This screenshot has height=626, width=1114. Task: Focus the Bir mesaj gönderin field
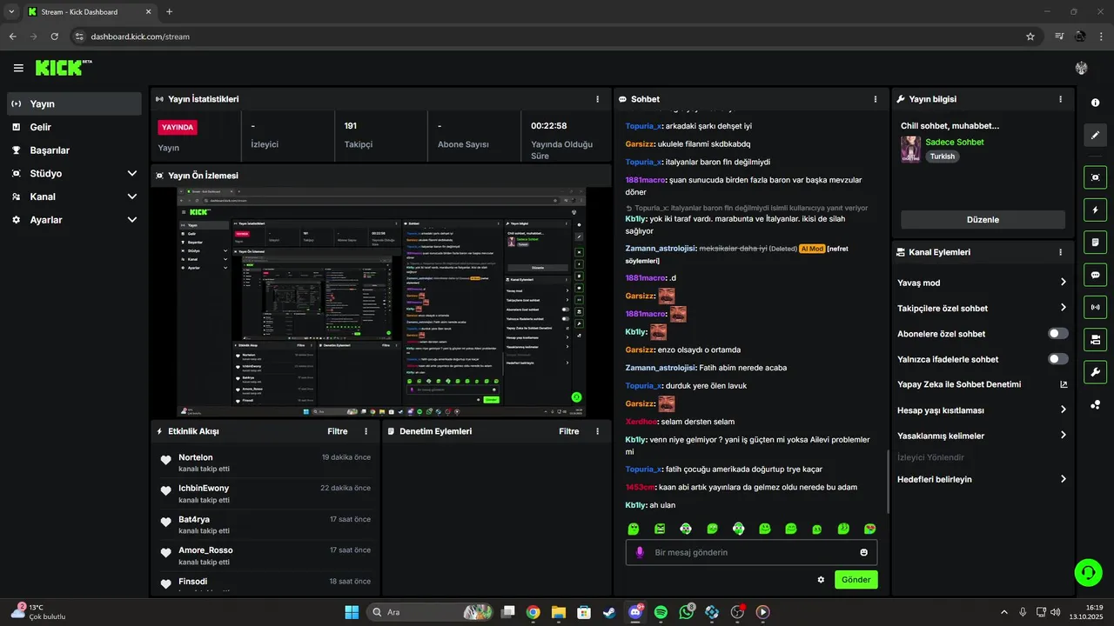(751, 552)
